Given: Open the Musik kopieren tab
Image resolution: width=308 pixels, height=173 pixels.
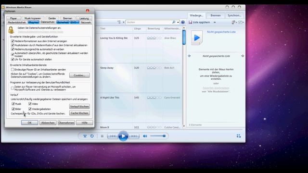Looking at the screenshot, I should coord(33,18).
